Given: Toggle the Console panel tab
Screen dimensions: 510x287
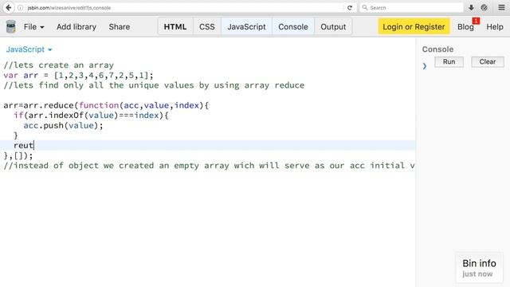Looking at the screenshot, I should click(293, 26).
